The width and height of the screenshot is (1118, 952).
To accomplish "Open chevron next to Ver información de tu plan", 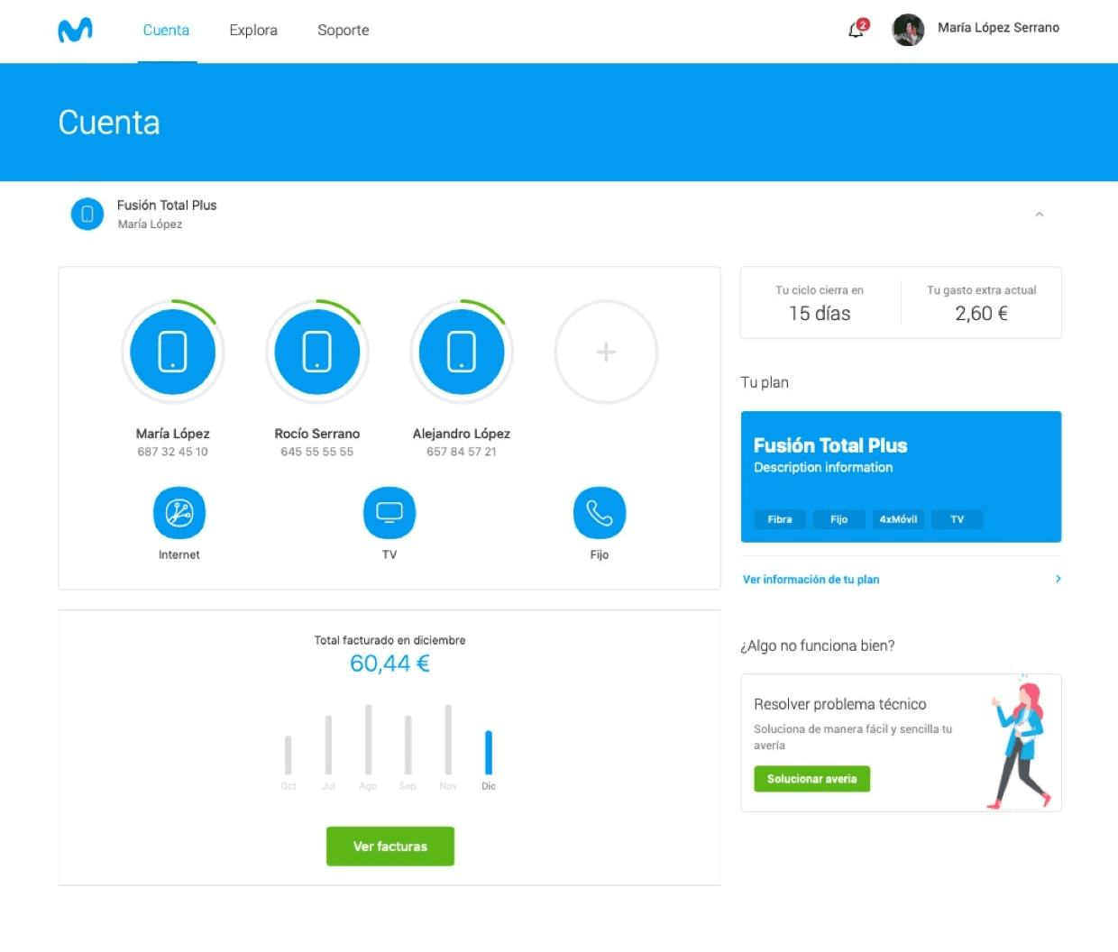I will pos(1058,579).
